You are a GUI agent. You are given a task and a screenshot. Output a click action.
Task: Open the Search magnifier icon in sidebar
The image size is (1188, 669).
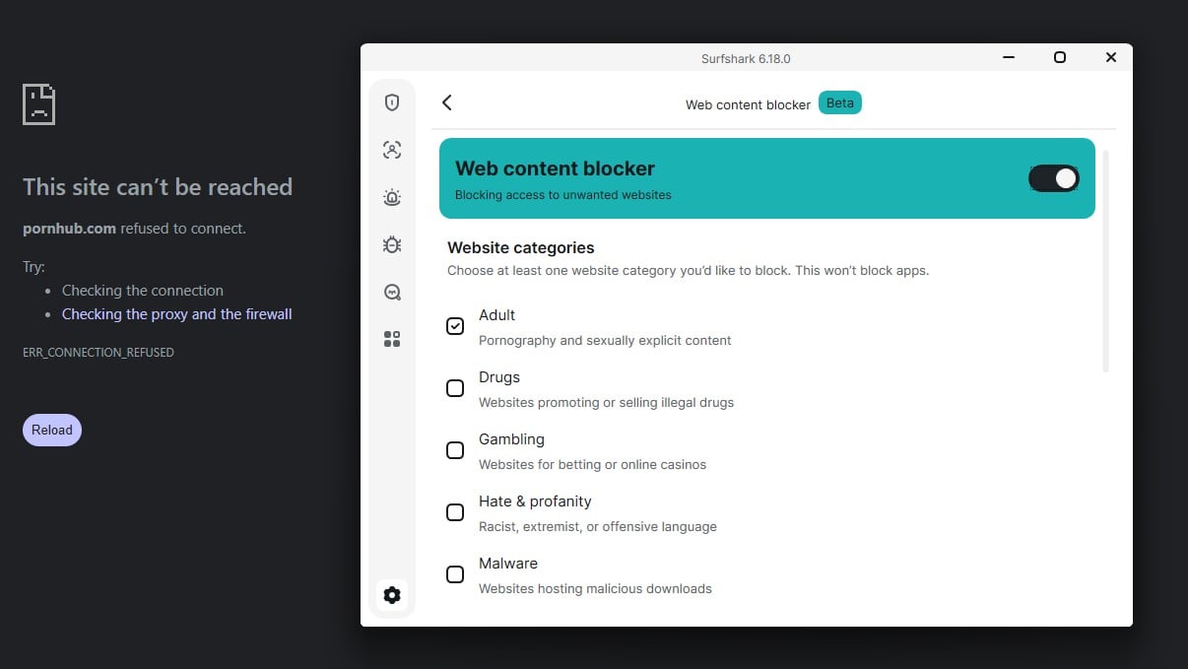[392, 292]
